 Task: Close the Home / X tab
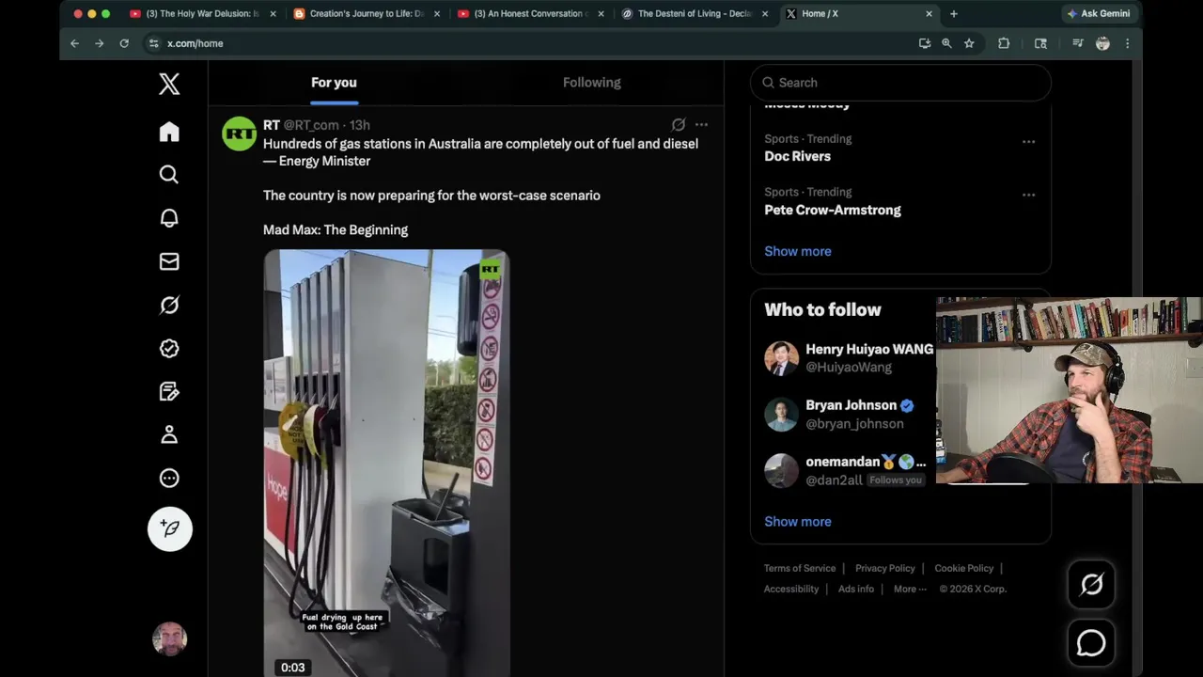click(x=930, y=14)
